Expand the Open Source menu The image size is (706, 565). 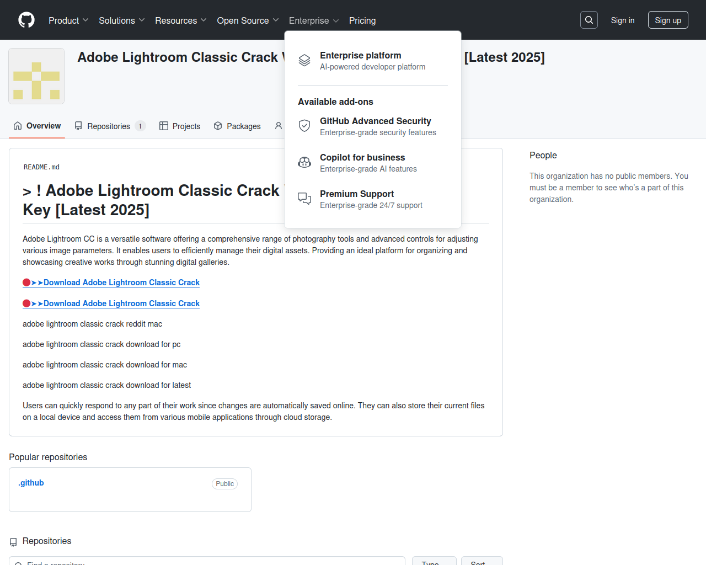point(248,20)
